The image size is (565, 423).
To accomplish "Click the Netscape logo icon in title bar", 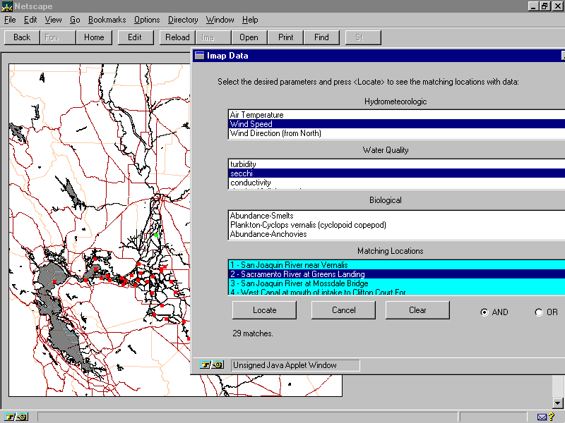I will point(7,6).
